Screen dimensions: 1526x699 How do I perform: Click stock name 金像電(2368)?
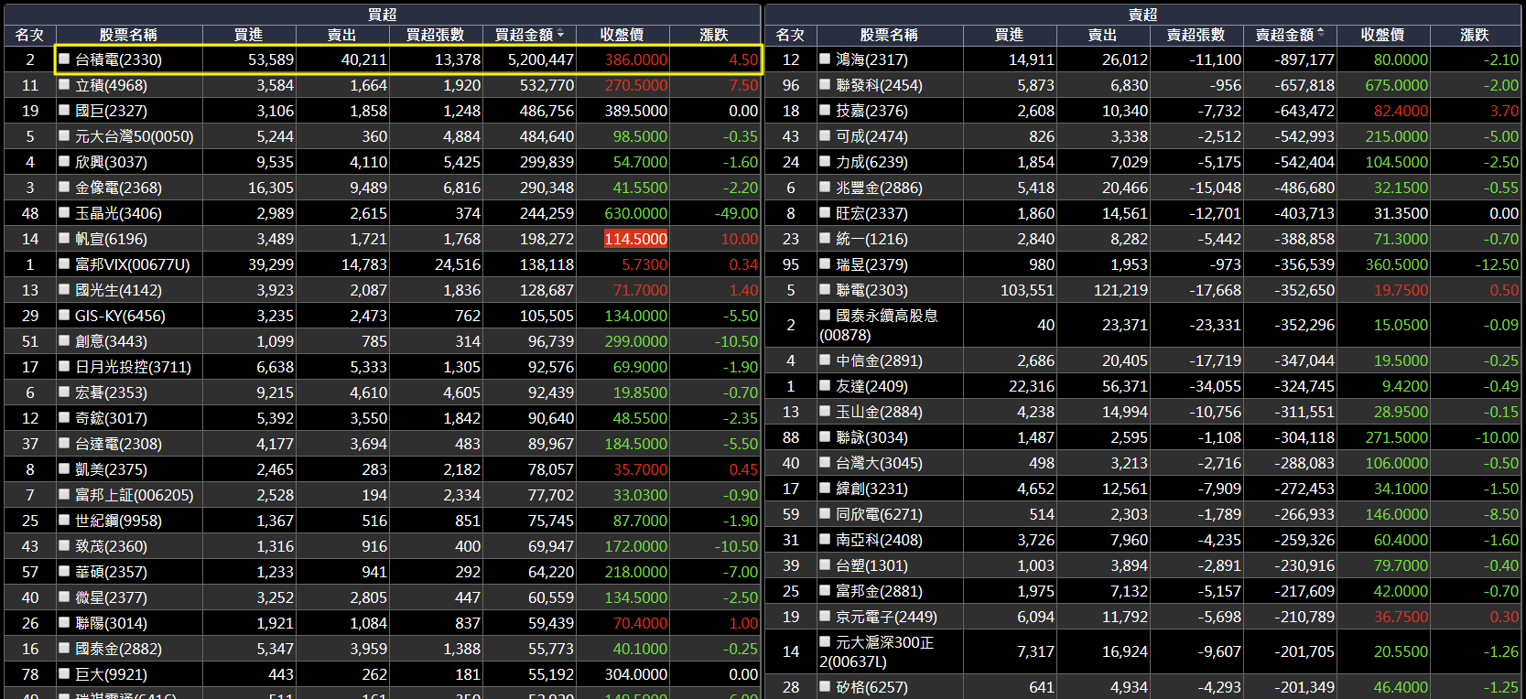coord(118,188)
